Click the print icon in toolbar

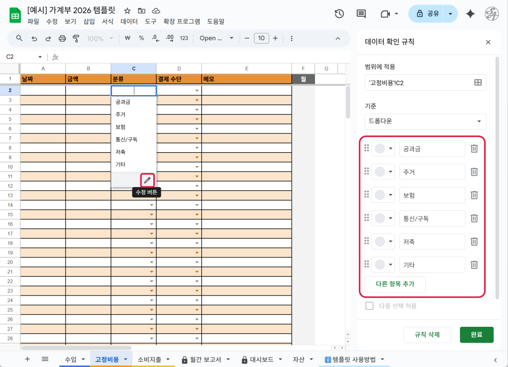click(62, 38)
